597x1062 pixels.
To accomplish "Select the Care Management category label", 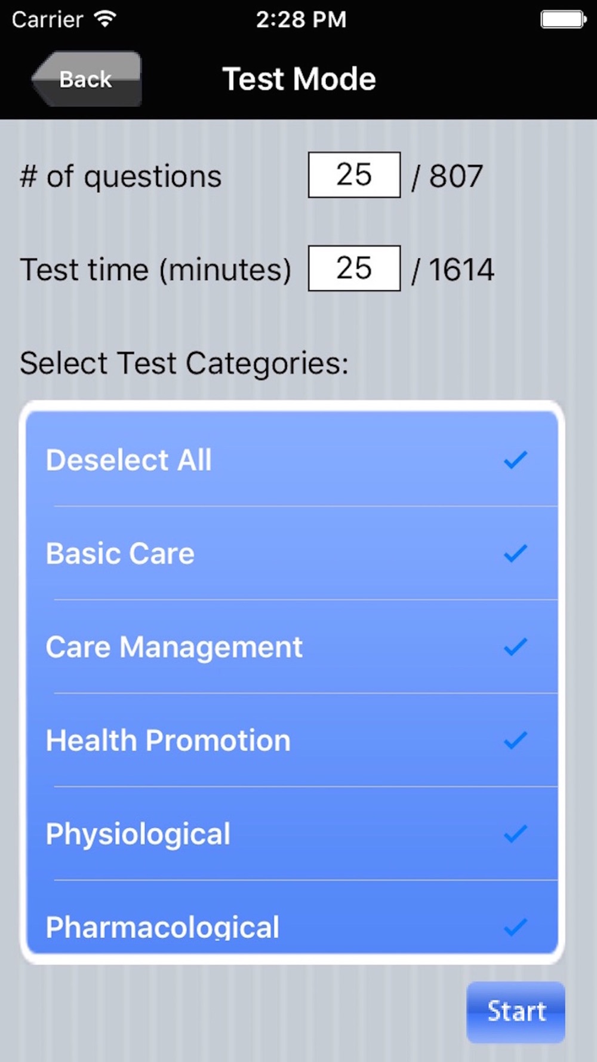I will pos(174,647).
